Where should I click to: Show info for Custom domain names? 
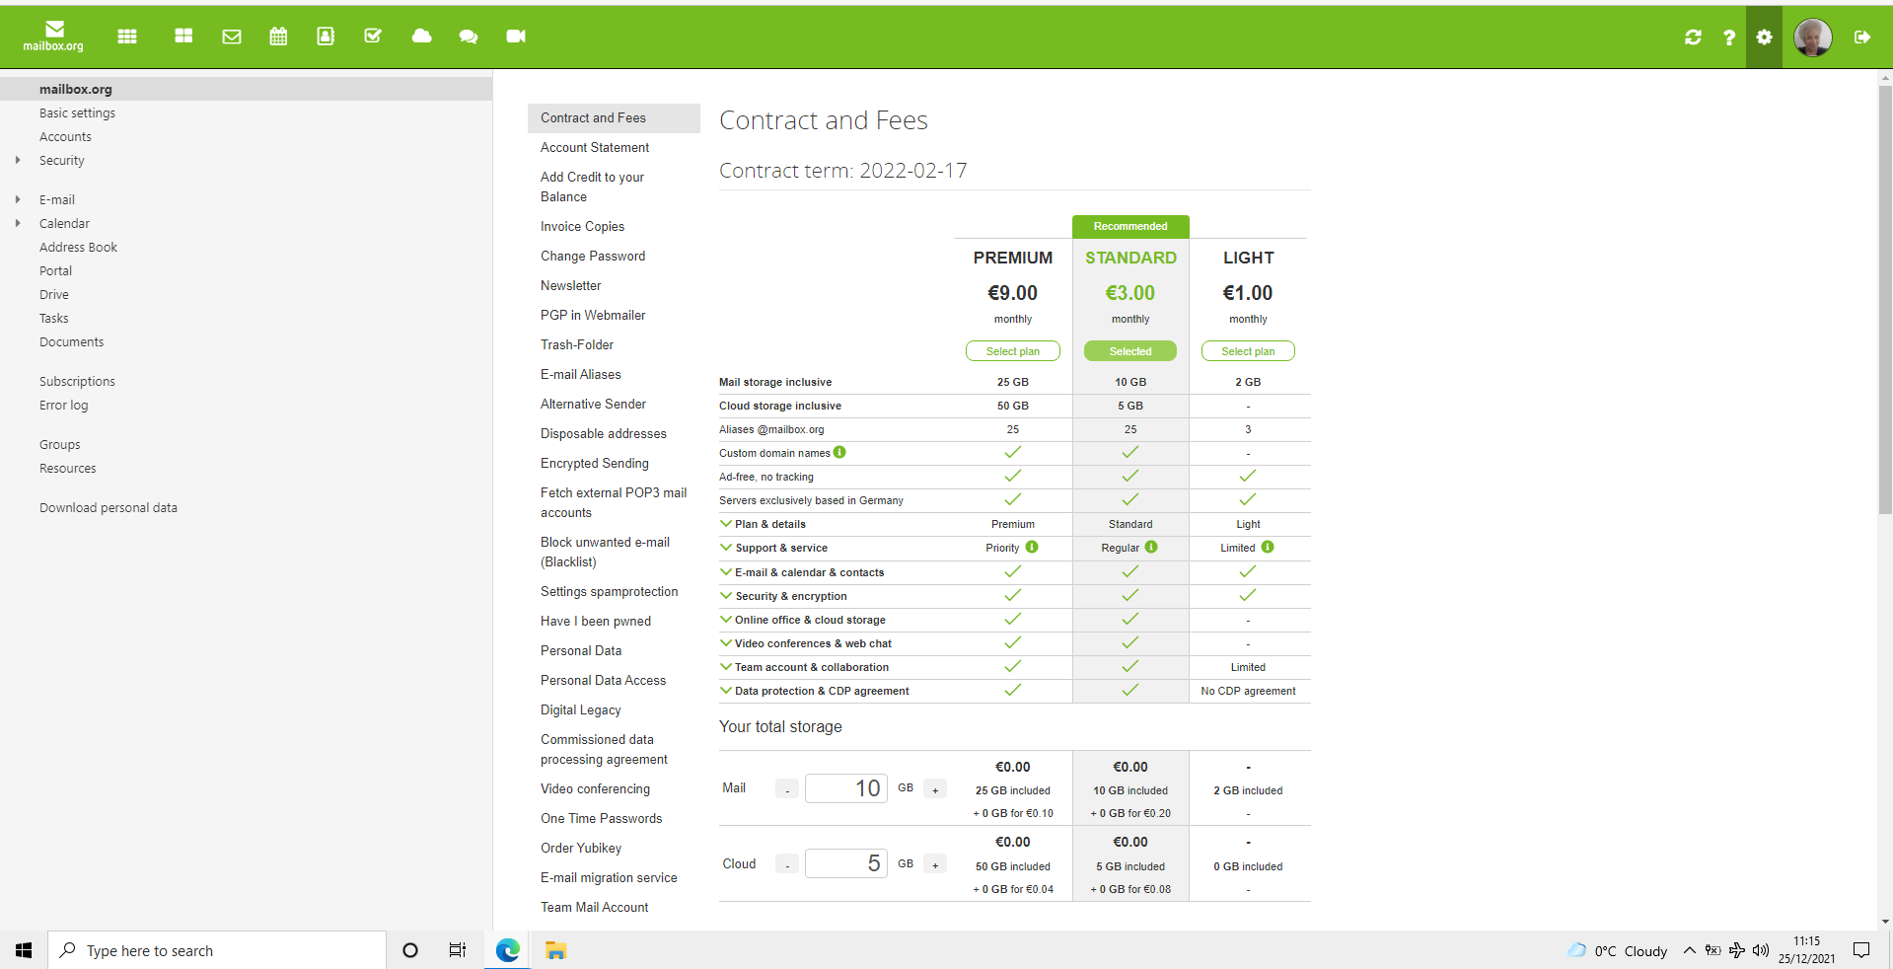[x=839, y=453]
